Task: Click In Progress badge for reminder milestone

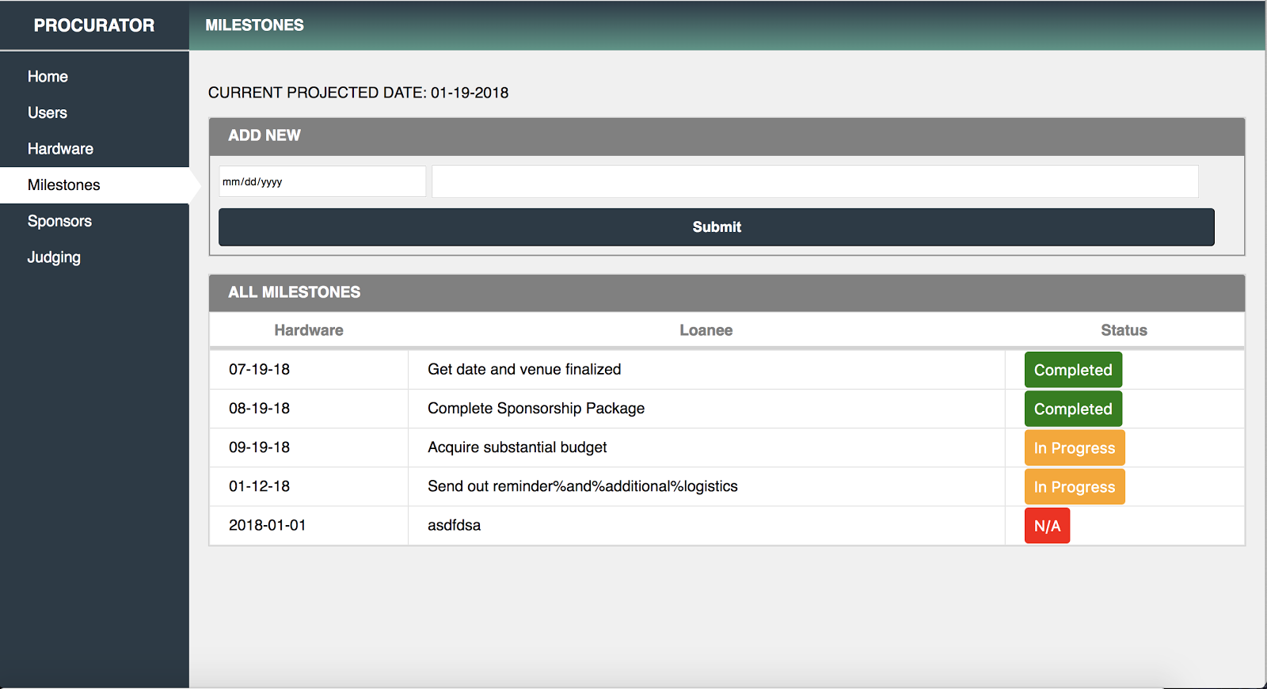Action: [1074, 486]
